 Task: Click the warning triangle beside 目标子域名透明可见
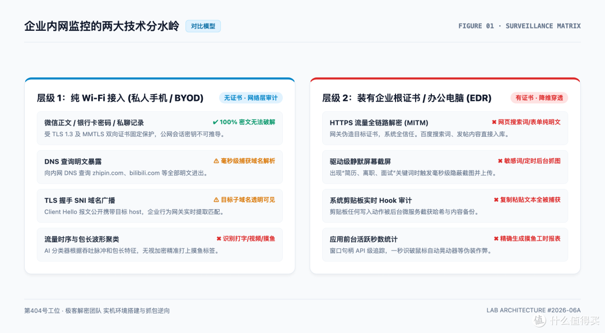(216, 200)
